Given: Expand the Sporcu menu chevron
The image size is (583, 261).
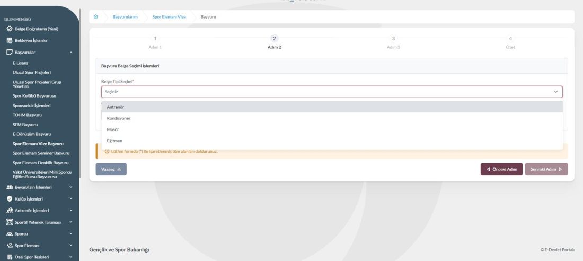Looking at the screenshot, I should pyautogui.click(x=71, y=234).
